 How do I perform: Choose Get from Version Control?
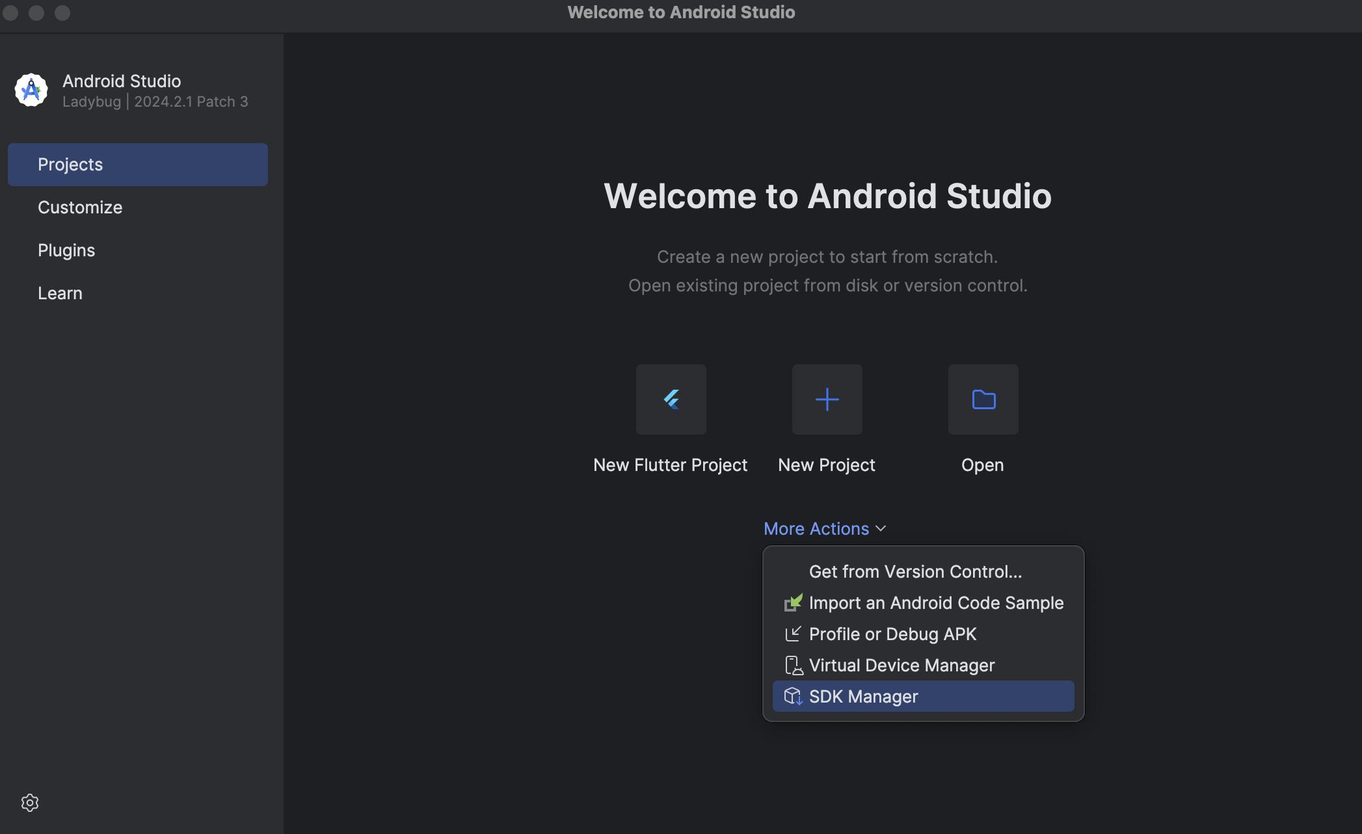click(924, 572)
